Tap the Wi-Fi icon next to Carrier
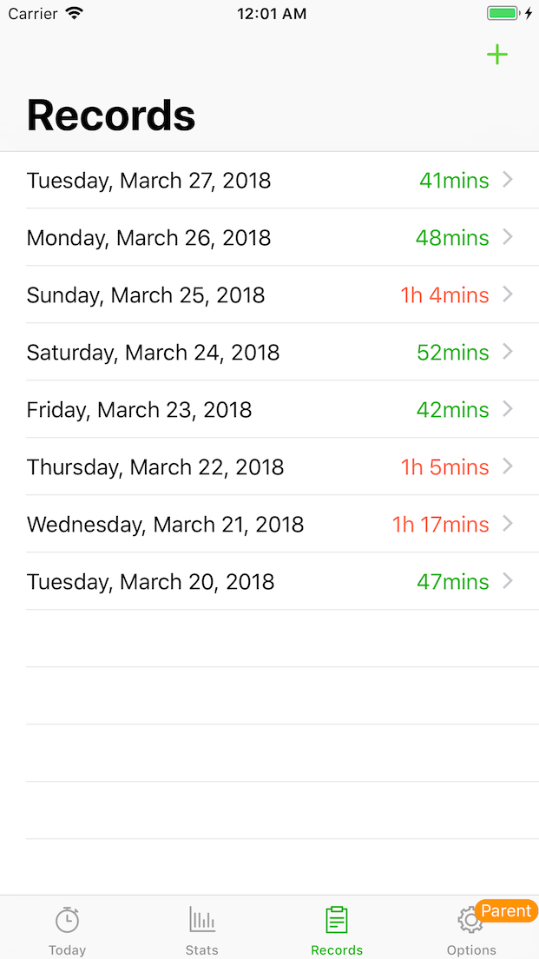 pyautogui.click(x=75, y=12)
